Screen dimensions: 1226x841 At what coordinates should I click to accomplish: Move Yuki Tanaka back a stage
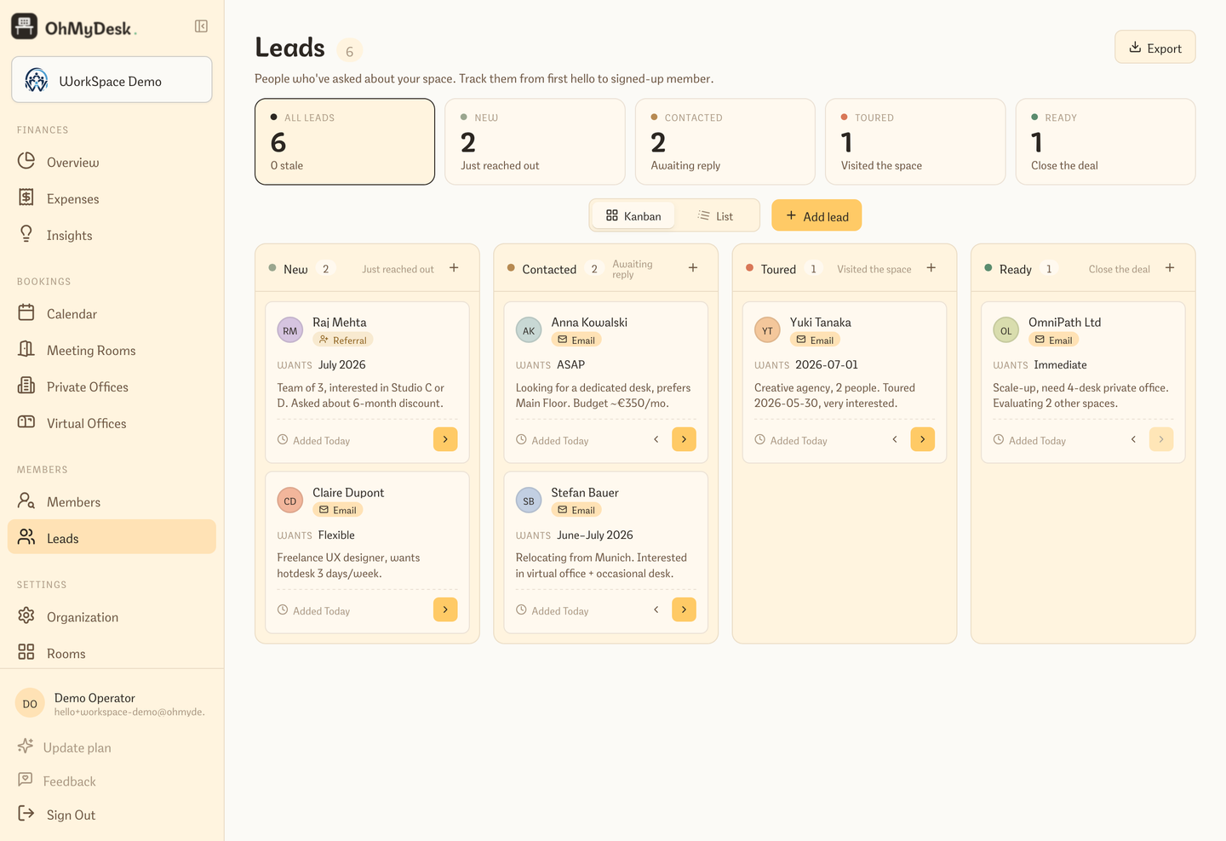895,439
